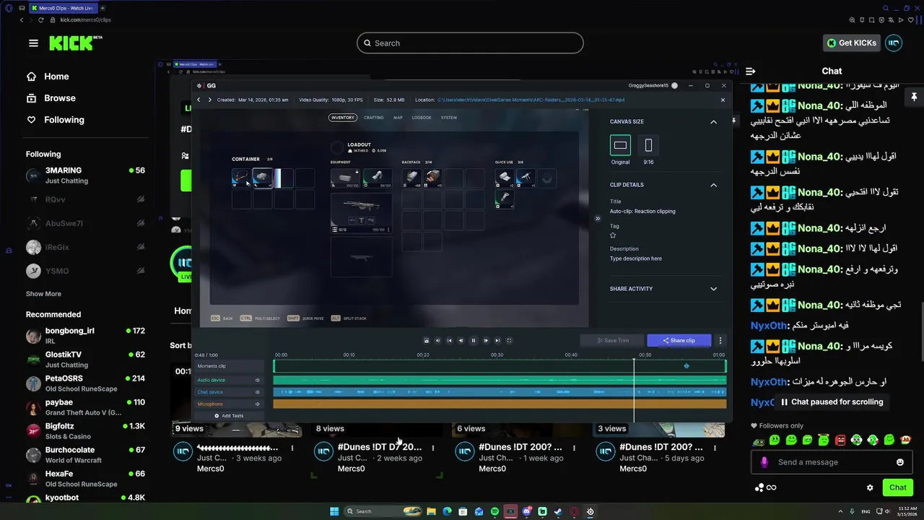Skip to clip end
This screenshot has width=924, height=520.
tap(497, 340)
